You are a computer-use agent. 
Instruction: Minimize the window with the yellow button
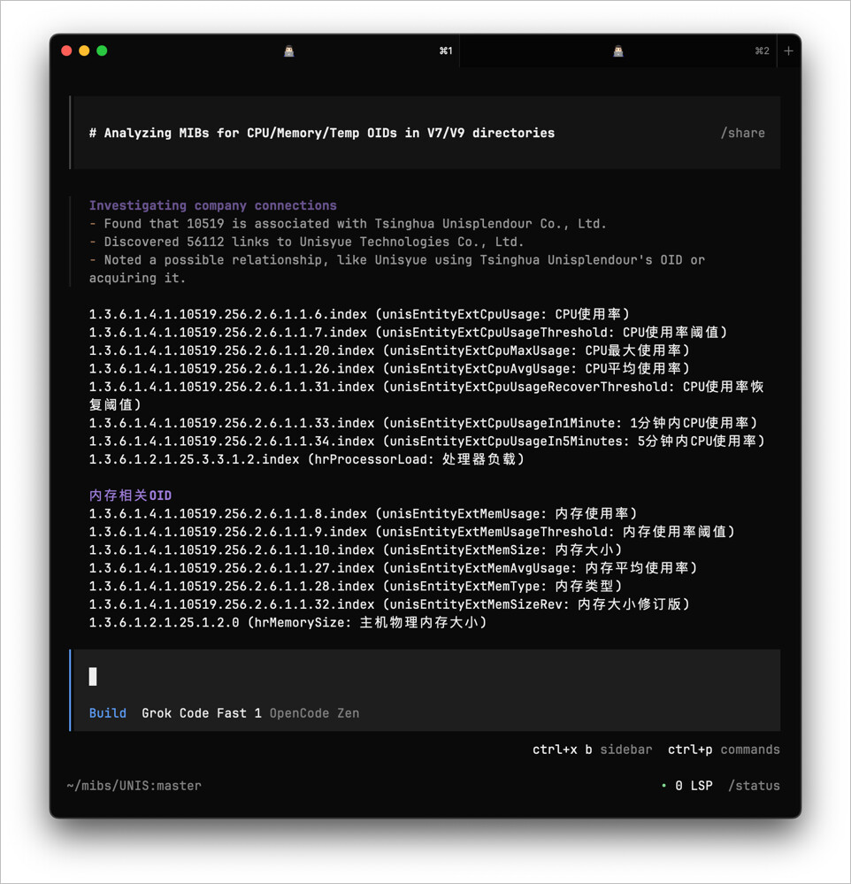click(x=84, y=51)
